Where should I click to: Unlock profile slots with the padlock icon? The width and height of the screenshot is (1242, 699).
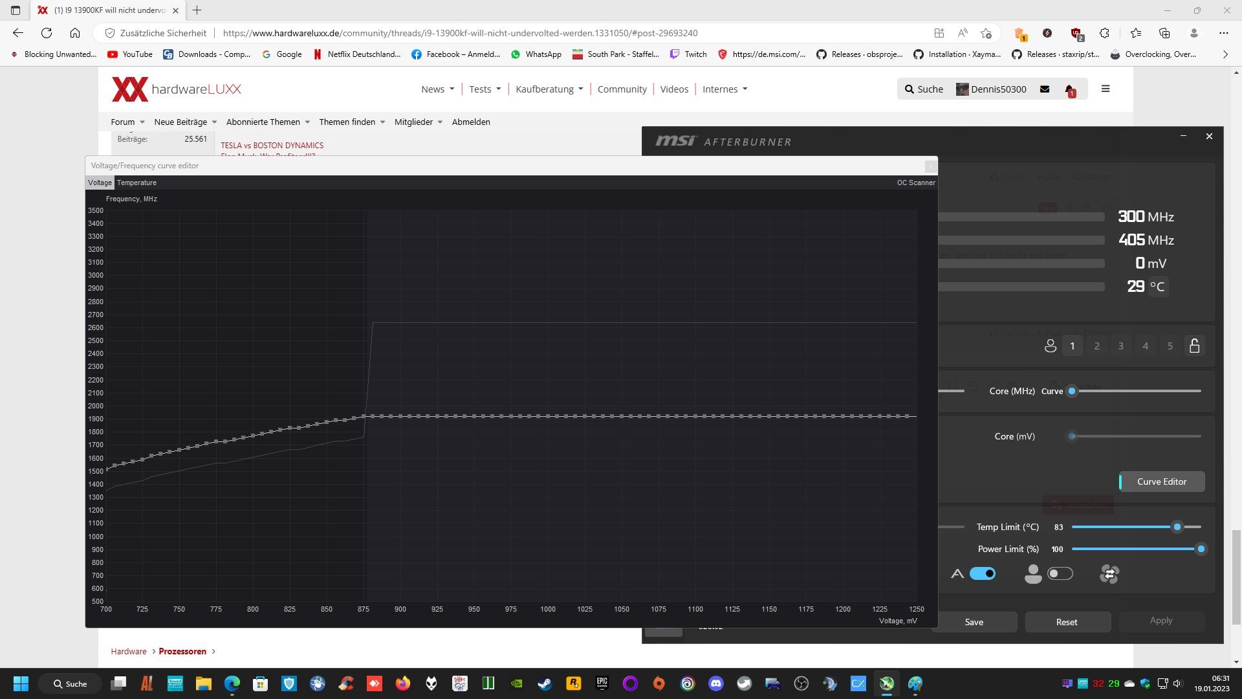[x=1194, y=346]
